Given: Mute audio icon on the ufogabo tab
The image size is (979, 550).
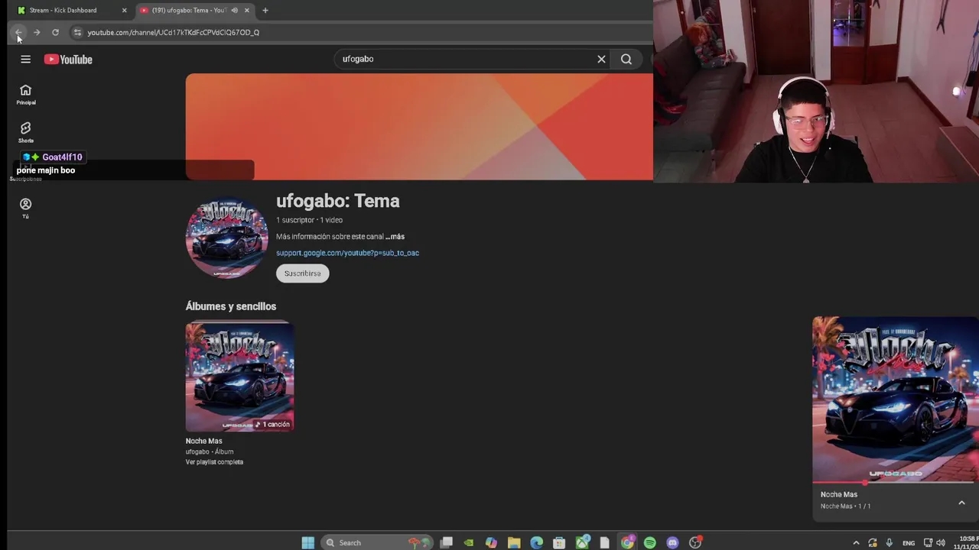Looking at the screenshot, I should click(235, 10).
